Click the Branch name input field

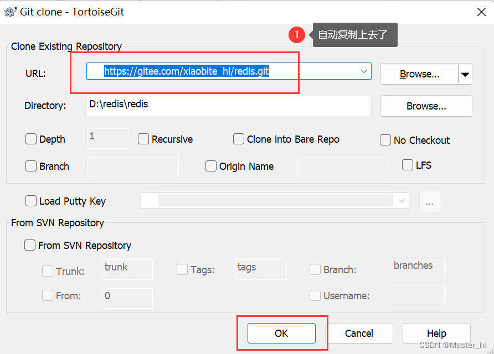tap(132, 166)
